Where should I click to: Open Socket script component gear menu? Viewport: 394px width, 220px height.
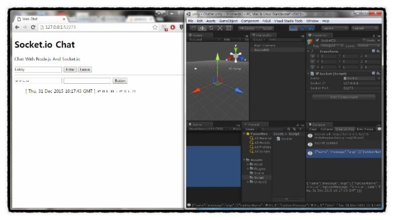coord(378,73)
